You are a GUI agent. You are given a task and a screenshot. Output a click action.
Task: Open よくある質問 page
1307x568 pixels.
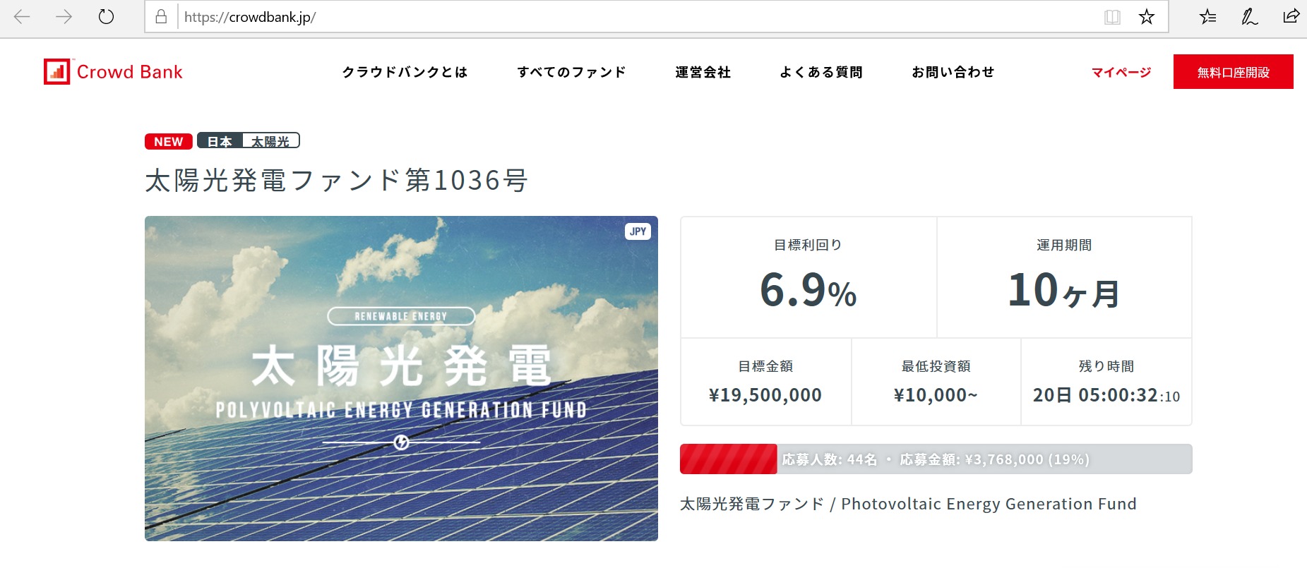[x=820, y=72]
